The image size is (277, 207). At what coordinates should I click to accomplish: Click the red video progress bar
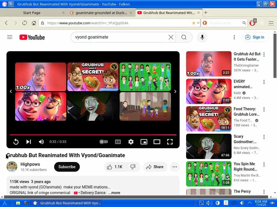click(x=93, y=135)
